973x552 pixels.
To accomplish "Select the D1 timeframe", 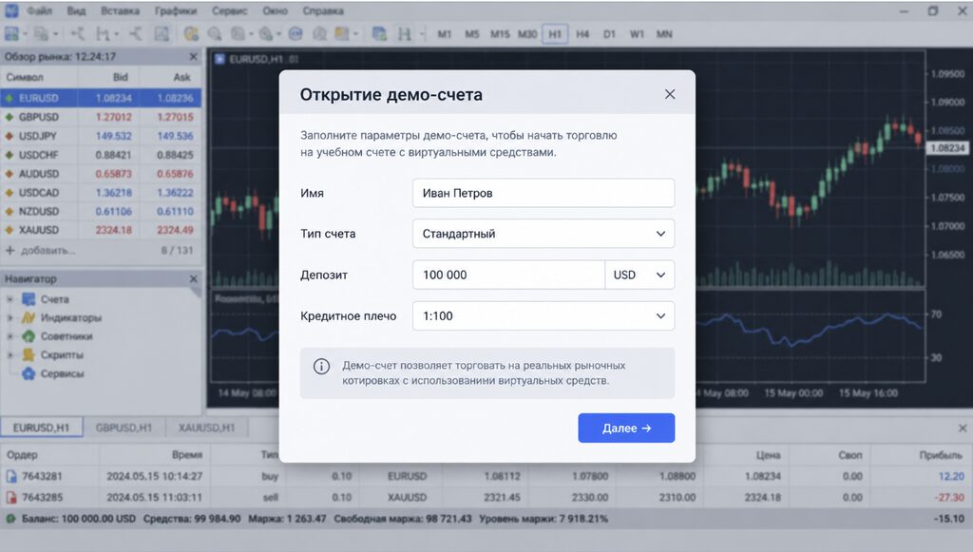I will click(609, 34).
